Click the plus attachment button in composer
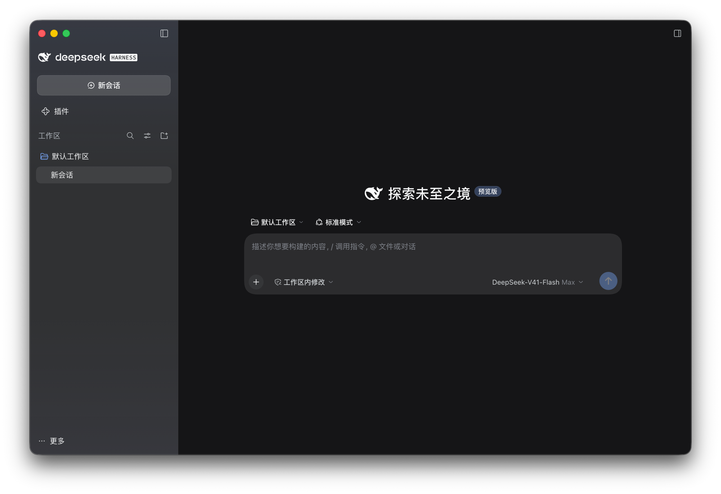 click(256, 282)
